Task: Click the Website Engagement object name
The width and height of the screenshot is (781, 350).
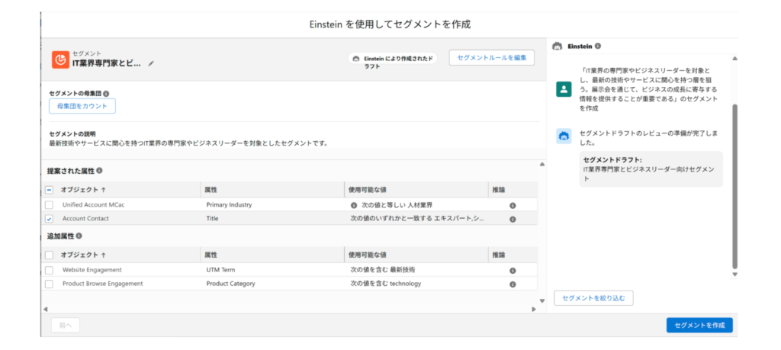Action: [92, 270]
